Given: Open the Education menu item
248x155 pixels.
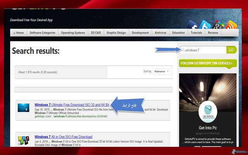Looking at the screenshot, I should point(178,33).
